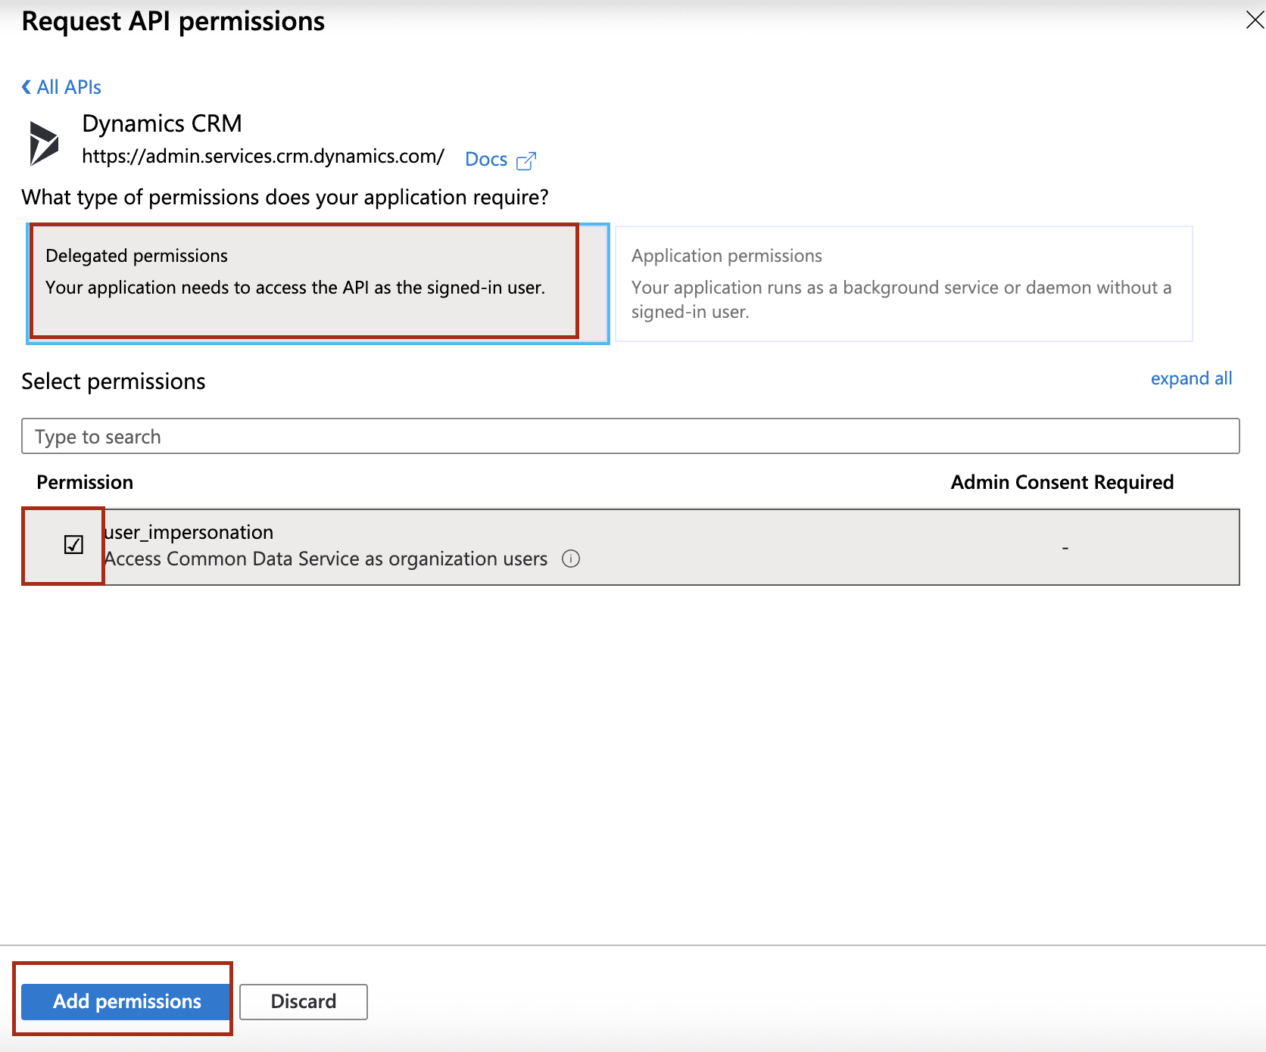Select the Application permissions tile
The height and width of the screenshot is (1052, 1266).
coord(901,282)
